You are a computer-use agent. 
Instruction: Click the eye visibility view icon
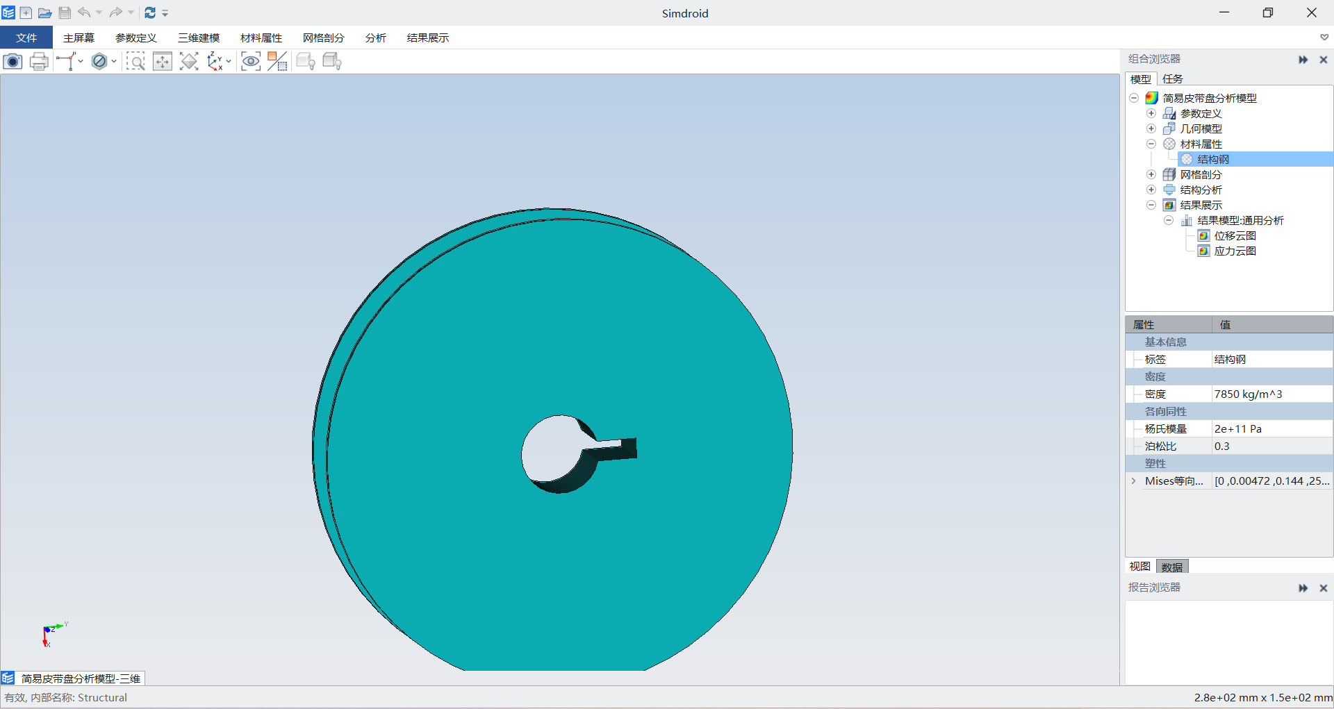click(x=251, y=62)
